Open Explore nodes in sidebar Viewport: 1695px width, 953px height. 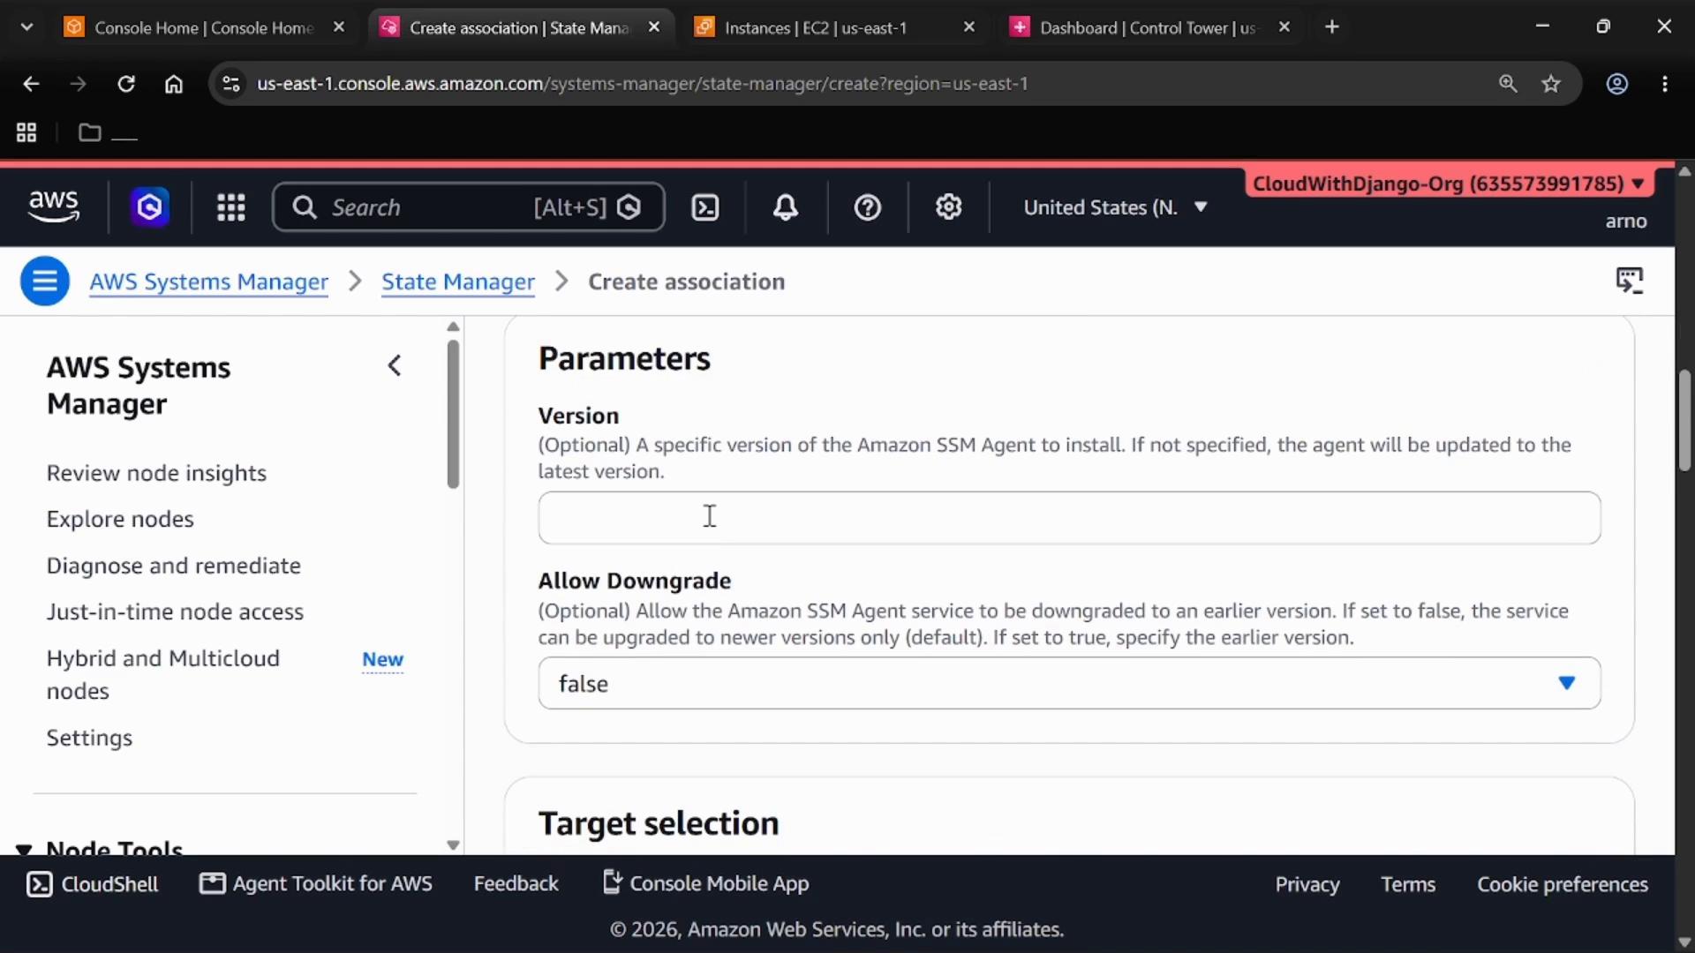tap(120, 519)
